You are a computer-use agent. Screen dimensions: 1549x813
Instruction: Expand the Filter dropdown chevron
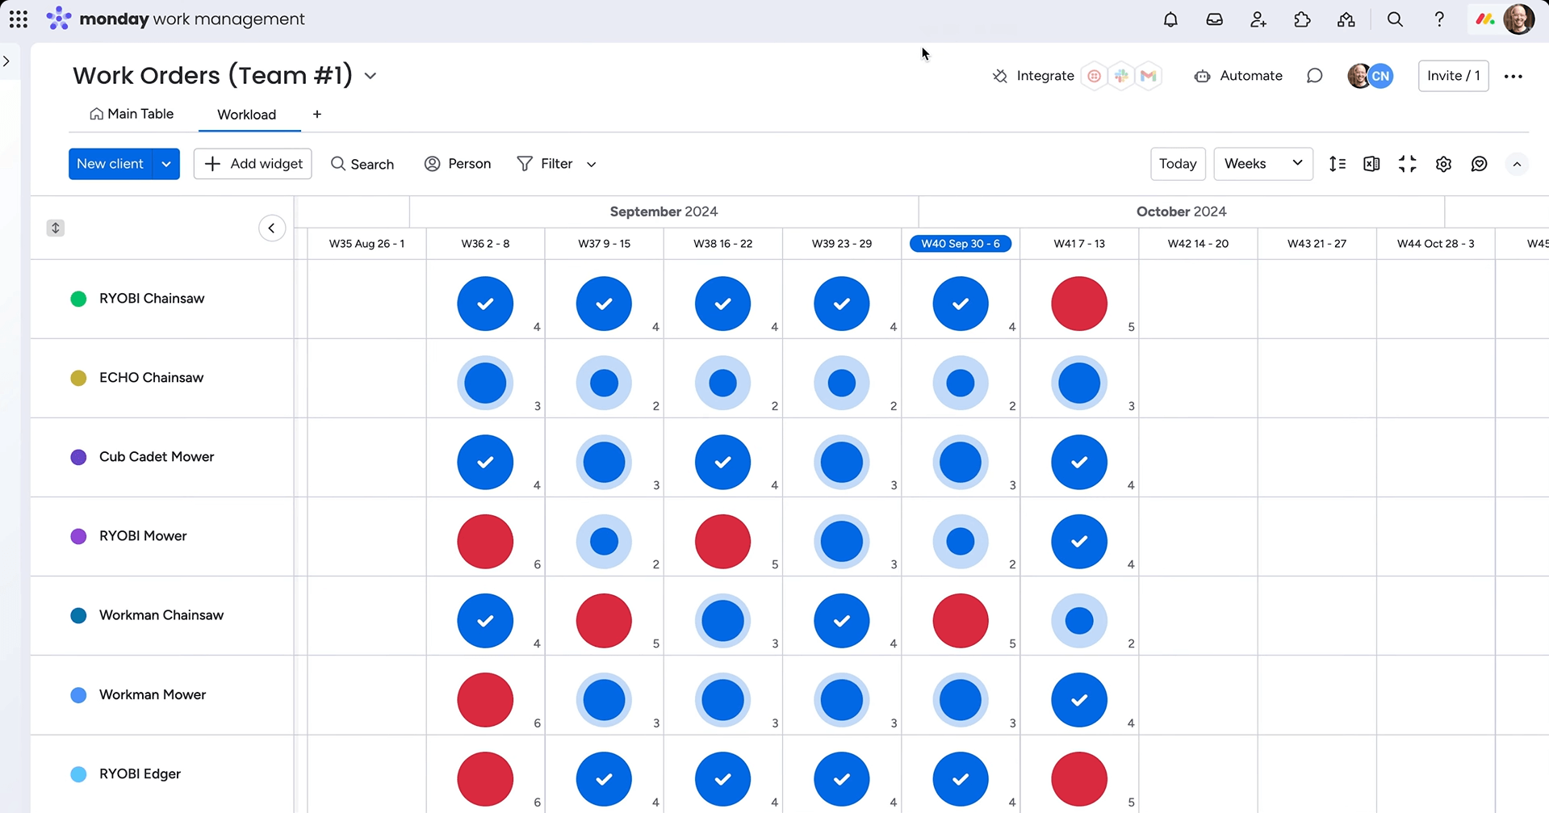pyautogui.click(x=592, y=165)
